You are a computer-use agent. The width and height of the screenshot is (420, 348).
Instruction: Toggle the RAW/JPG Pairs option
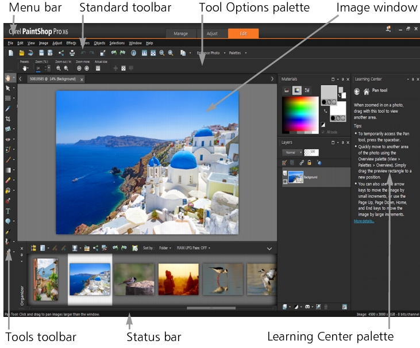pos(192,248)
